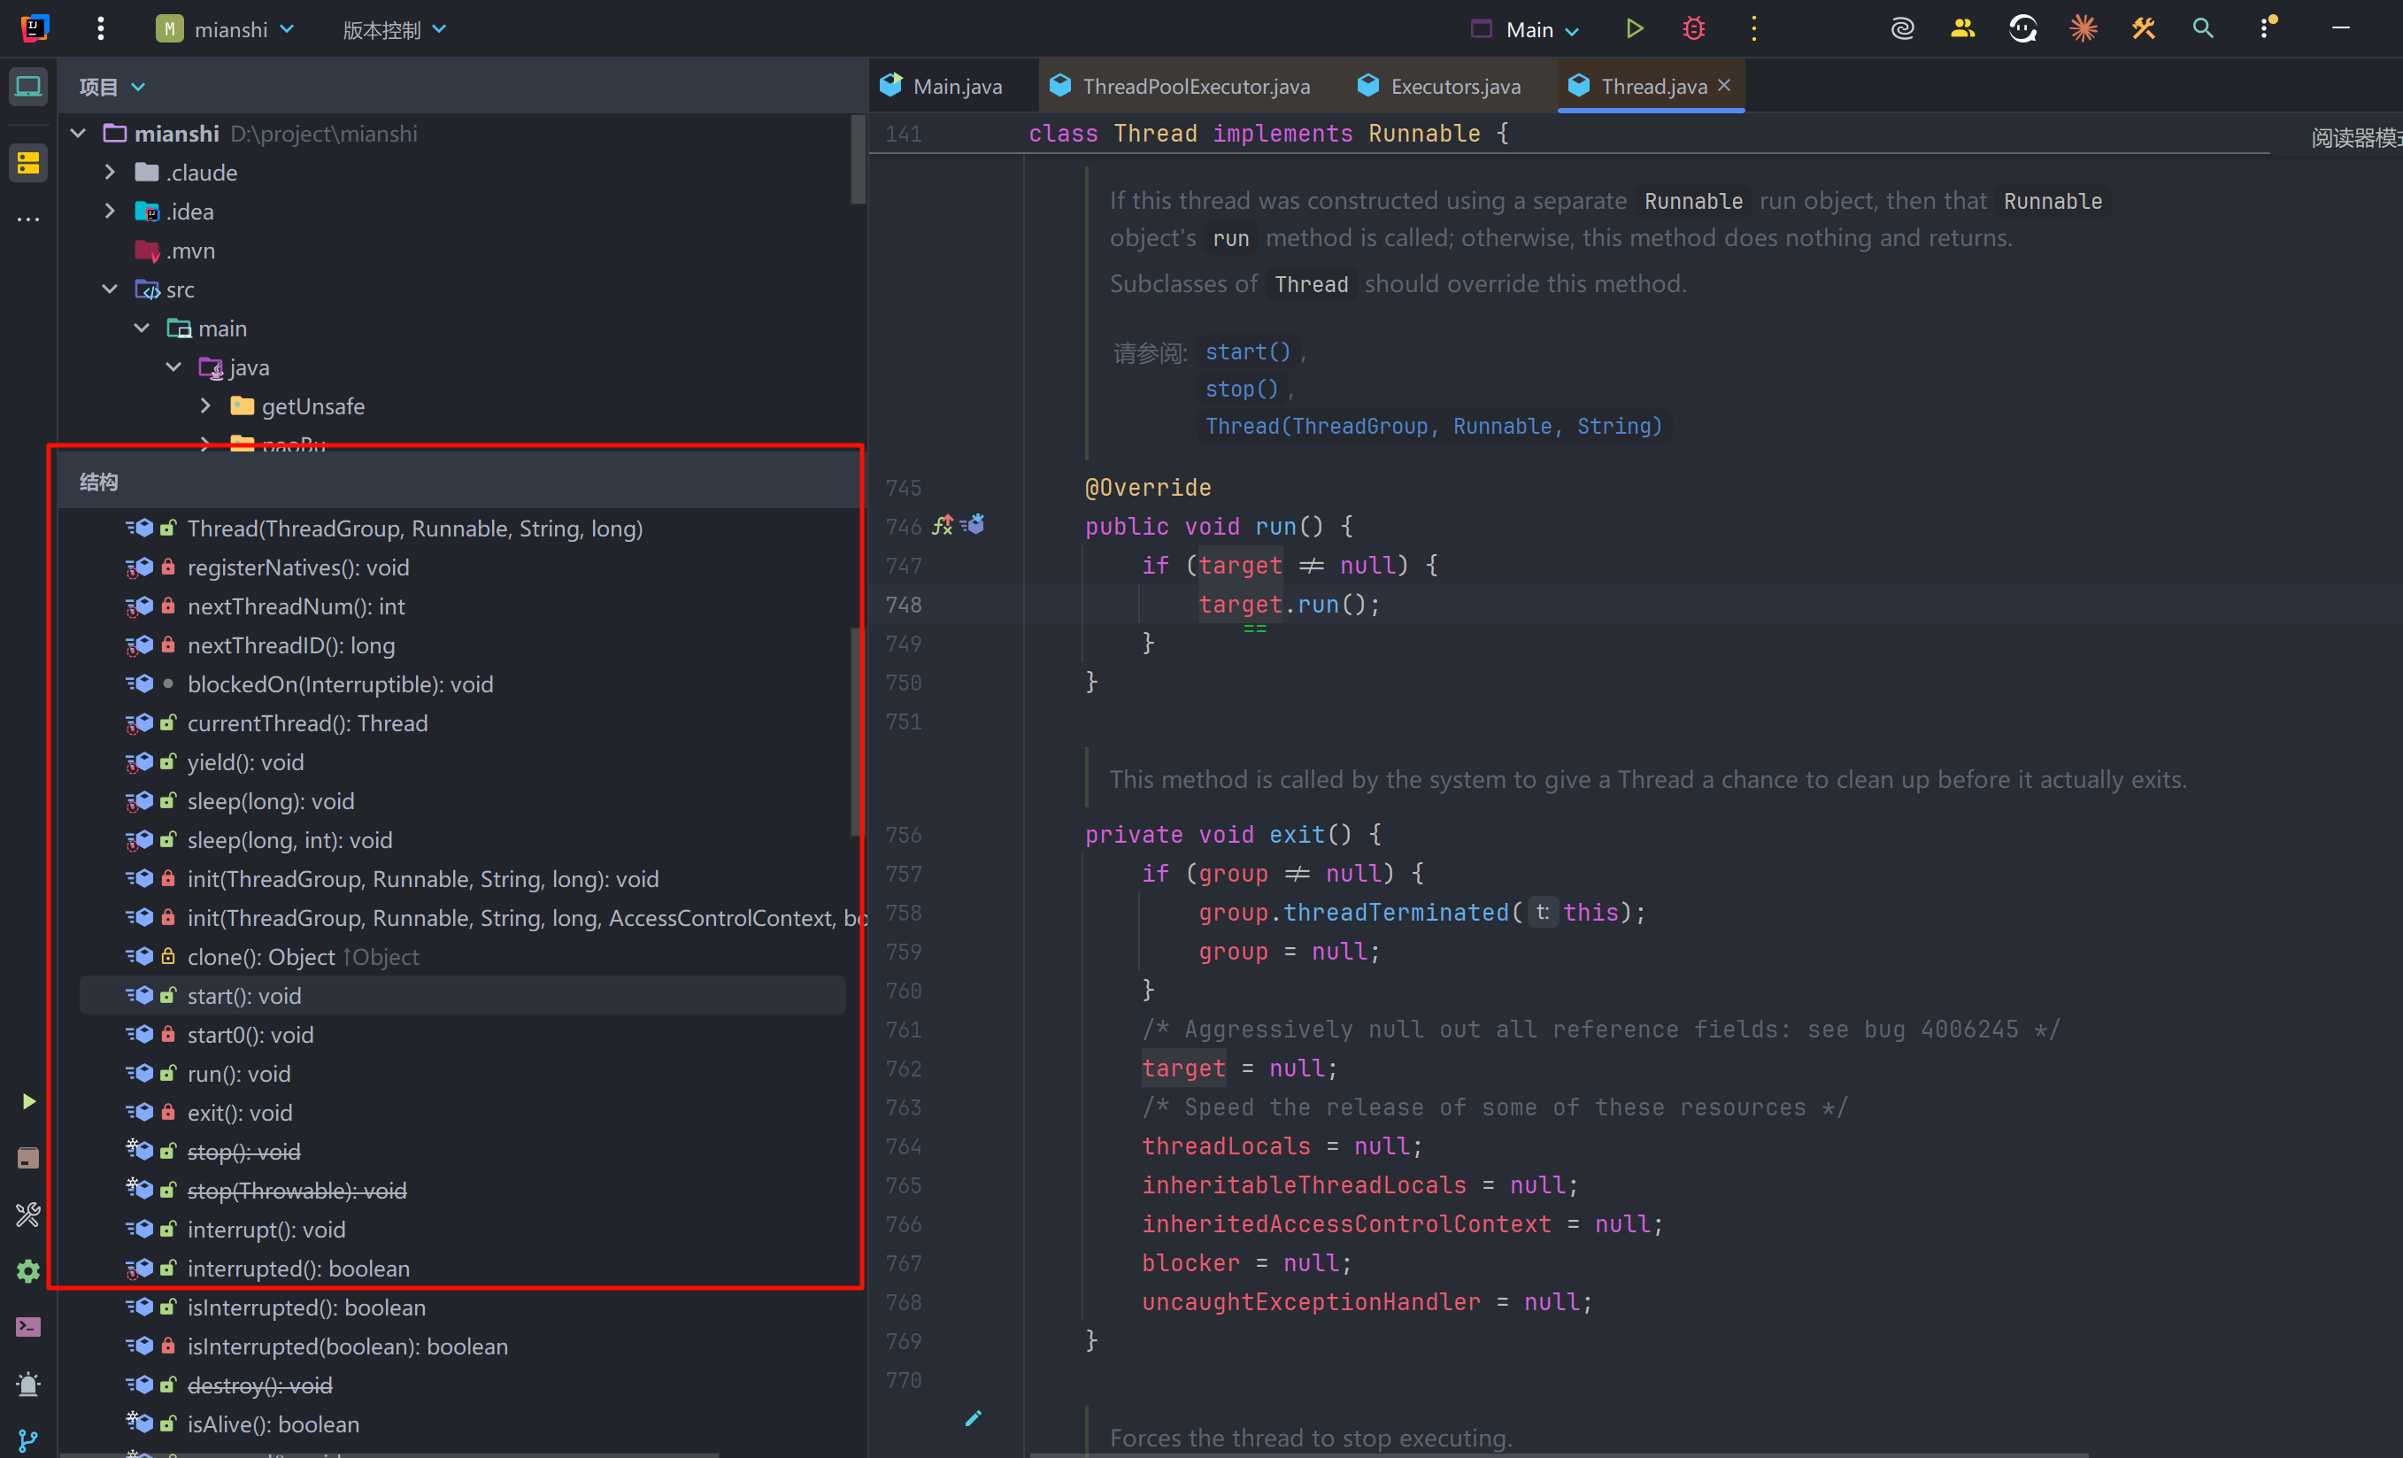Click the Code With Me people icon
The image size is (2403, 1458).
1962,29
